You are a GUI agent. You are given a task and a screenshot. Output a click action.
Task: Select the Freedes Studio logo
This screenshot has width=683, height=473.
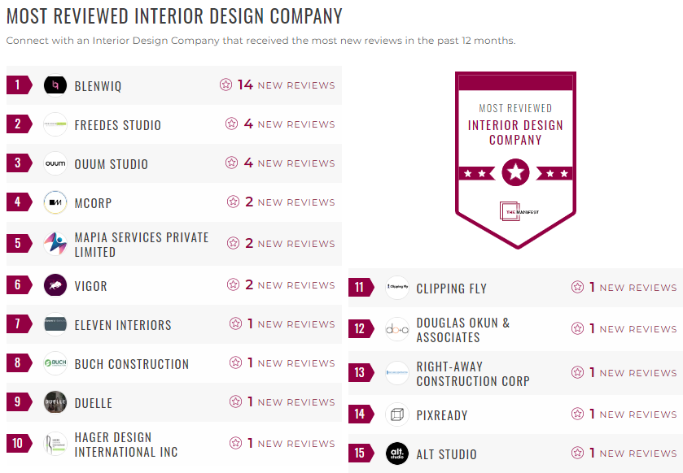pyautogui.click(x=55, y=124)
